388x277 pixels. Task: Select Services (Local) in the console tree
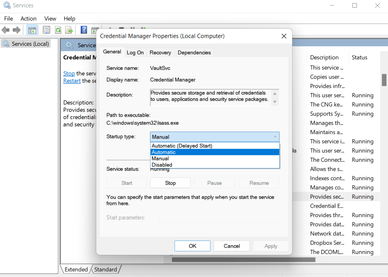pos(26,44)
